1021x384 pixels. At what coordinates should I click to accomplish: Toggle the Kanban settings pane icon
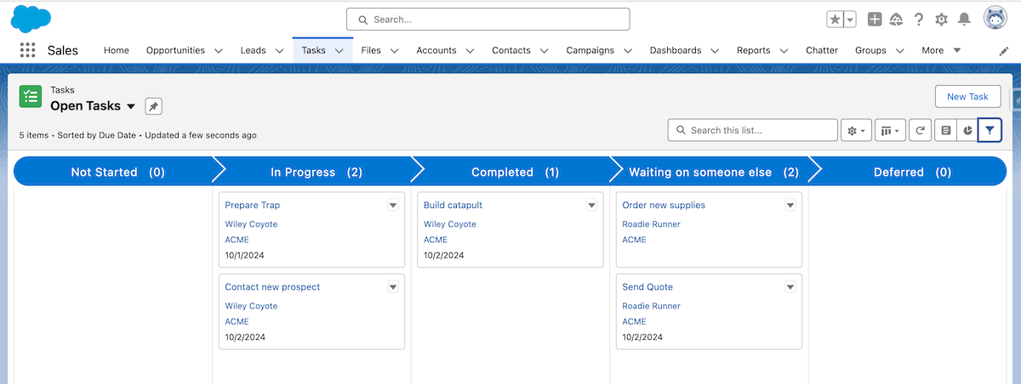click(945, 130)
